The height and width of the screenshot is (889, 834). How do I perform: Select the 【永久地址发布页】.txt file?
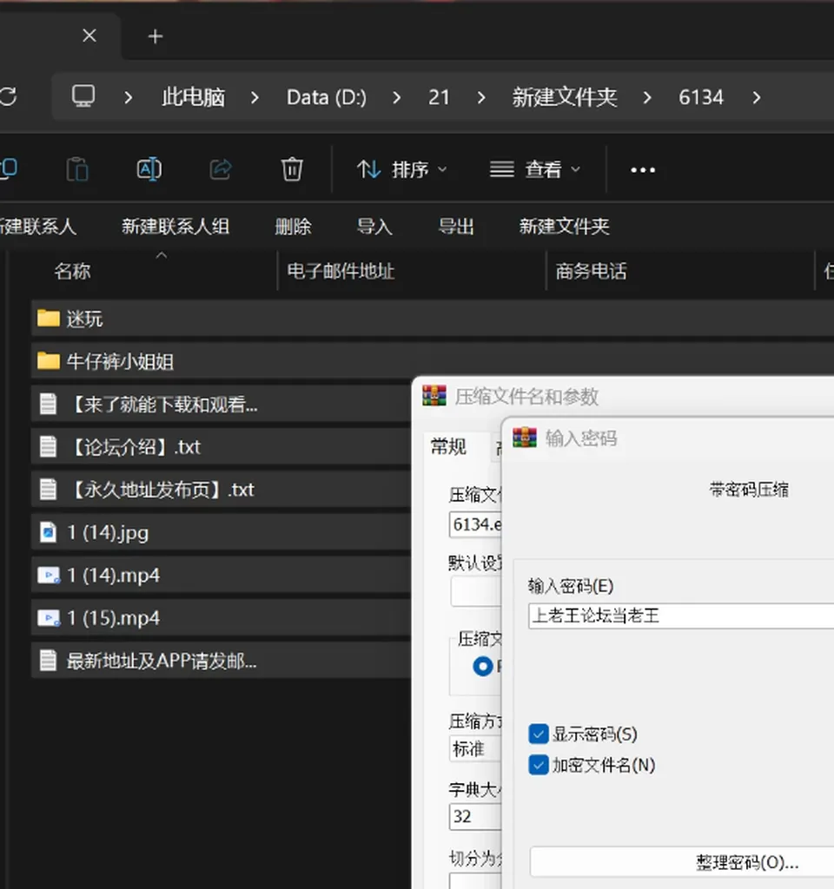click(222, 490)
